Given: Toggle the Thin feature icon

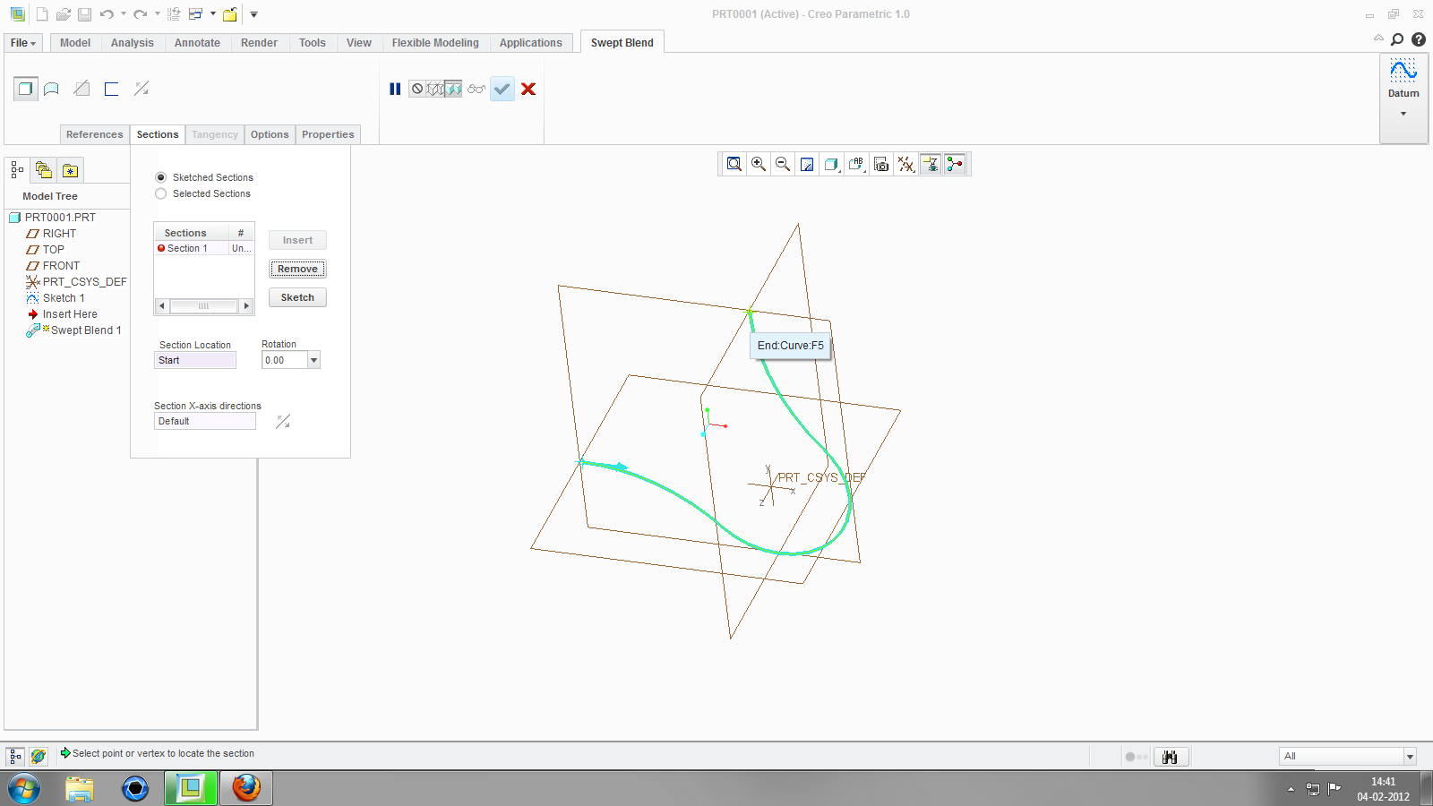Looking at the screenshot, I should pyautogui.click(x=111, y=89).
